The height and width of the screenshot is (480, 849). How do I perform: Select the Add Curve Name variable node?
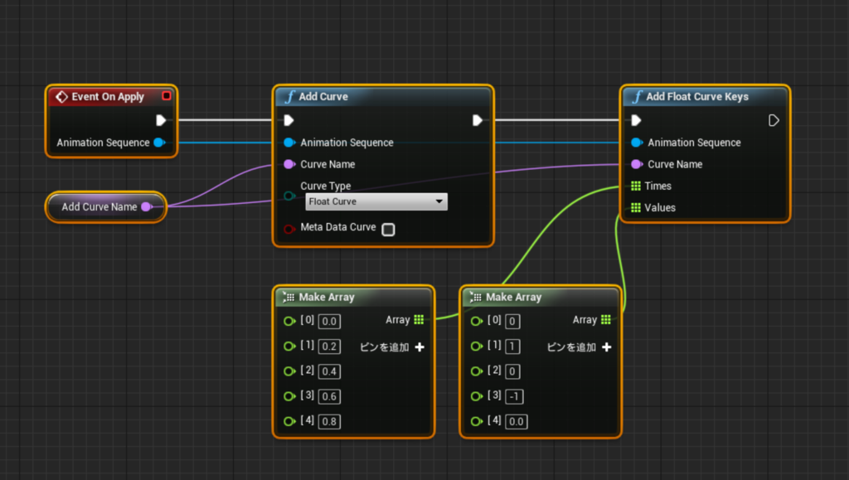(x=106, y=206)
